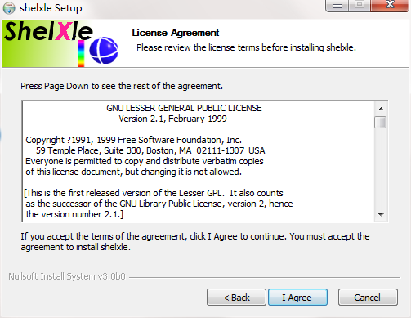Go back with the Back button
Image resolution: width=411 pixels, height=318 pixels.
[236, 298]
